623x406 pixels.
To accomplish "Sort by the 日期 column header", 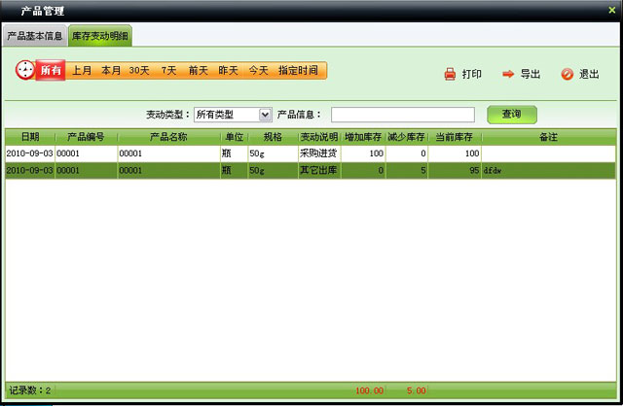I will coord(29,137).
